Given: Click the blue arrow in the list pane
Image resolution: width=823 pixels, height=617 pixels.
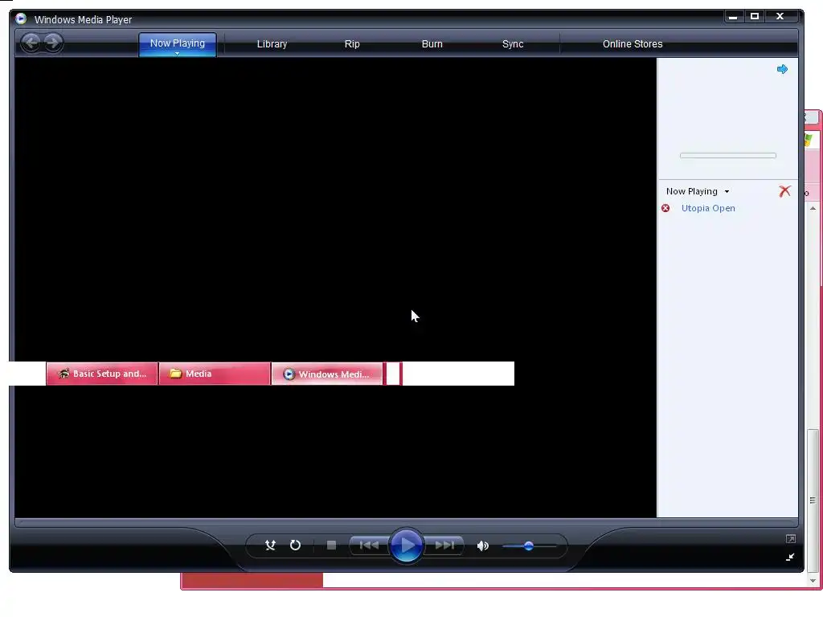Looking at the screenshot, I should point(782,69).
